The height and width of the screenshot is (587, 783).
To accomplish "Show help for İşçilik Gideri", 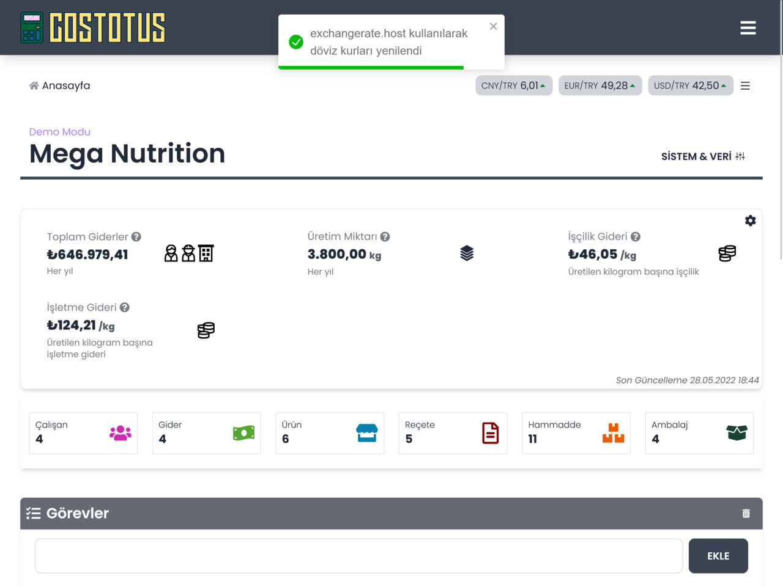I will [636, 237].
